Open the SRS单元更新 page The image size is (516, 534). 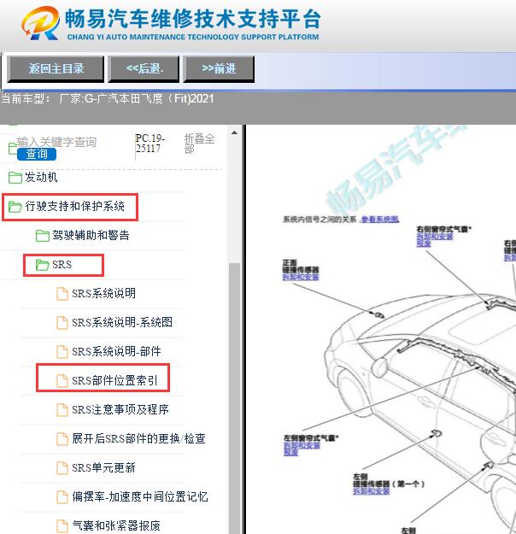click(104, 467)
